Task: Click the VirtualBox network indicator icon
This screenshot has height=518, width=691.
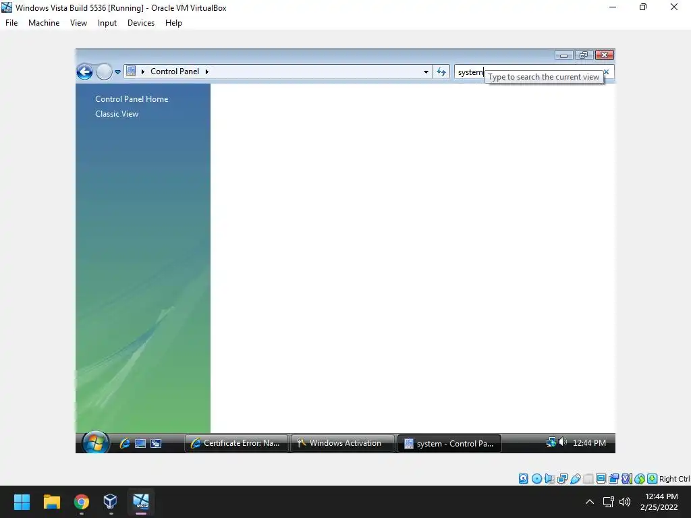Action: pyautogui.click(x=562, y=478)
